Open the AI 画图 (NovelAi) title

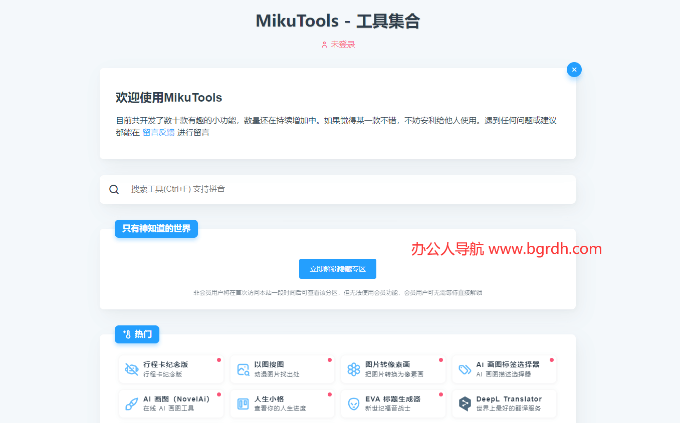pyautogui.click(x=176, y=399)
